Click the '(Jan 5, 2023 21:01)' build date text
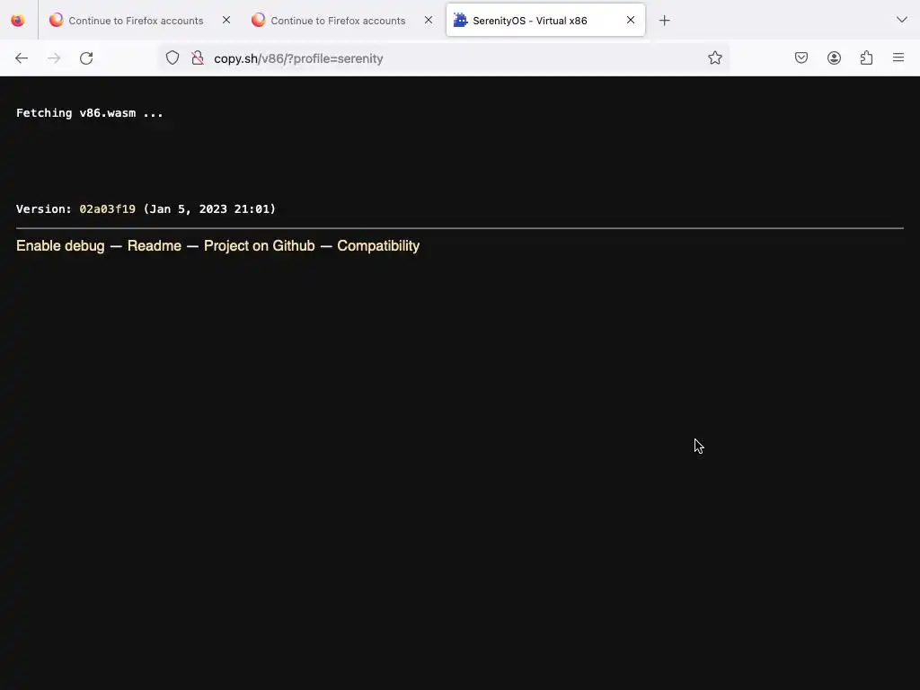 click(209, 208)
